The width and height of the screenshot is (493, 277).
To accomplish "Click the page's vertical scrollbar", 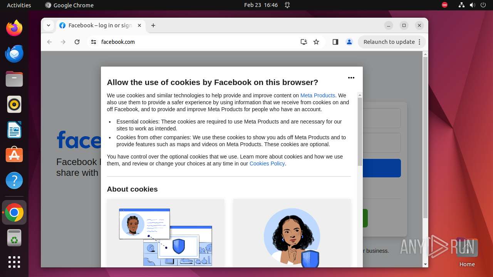I will (425, 138).
